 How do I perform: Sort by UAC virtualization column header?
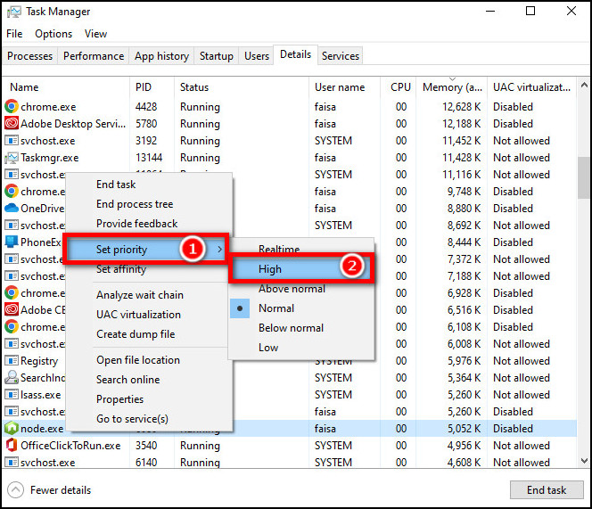(531, 87)
